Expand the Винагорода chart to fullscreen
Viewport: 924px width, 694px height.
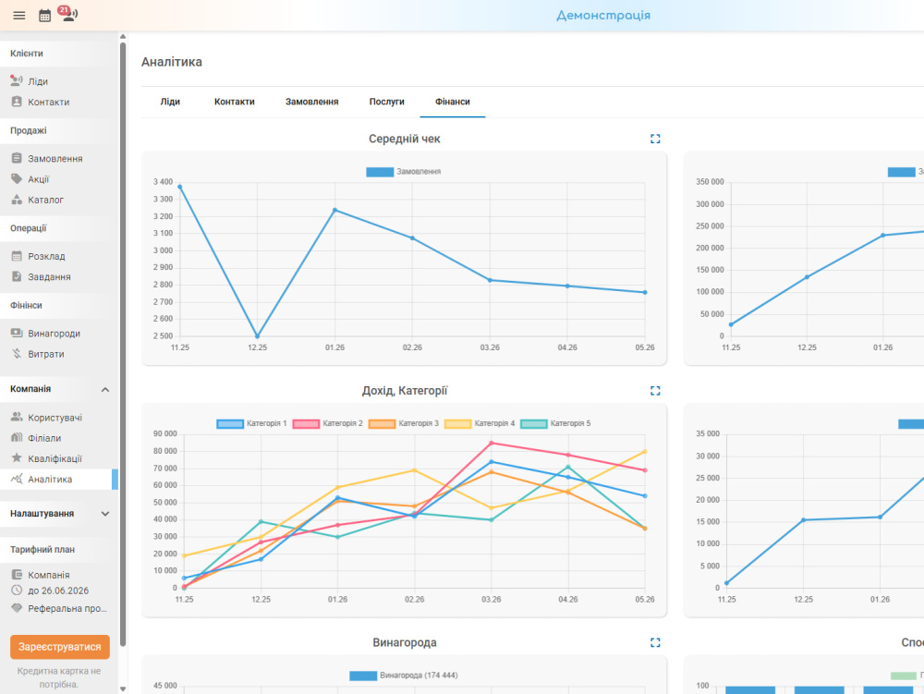click(x=655, y=643)
